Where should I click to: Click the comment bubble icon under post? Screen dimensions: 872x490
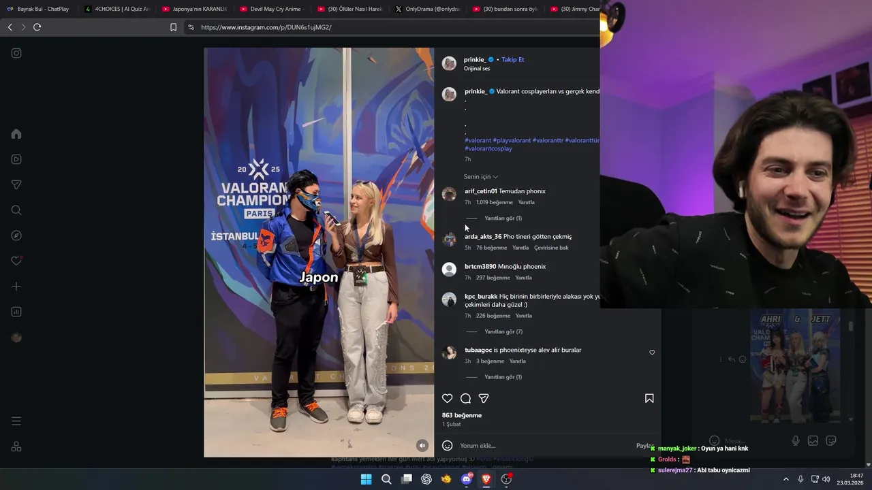tap(465, 398)
